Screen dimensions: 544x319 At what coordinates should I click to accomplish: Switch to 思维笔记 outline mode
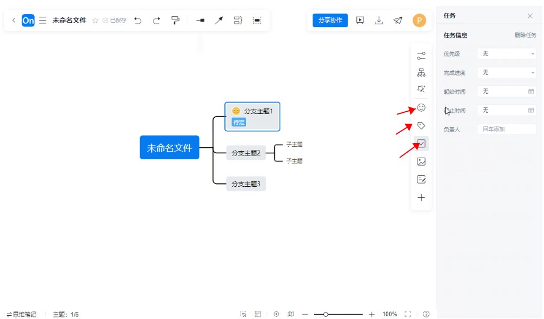pos(22,314)
